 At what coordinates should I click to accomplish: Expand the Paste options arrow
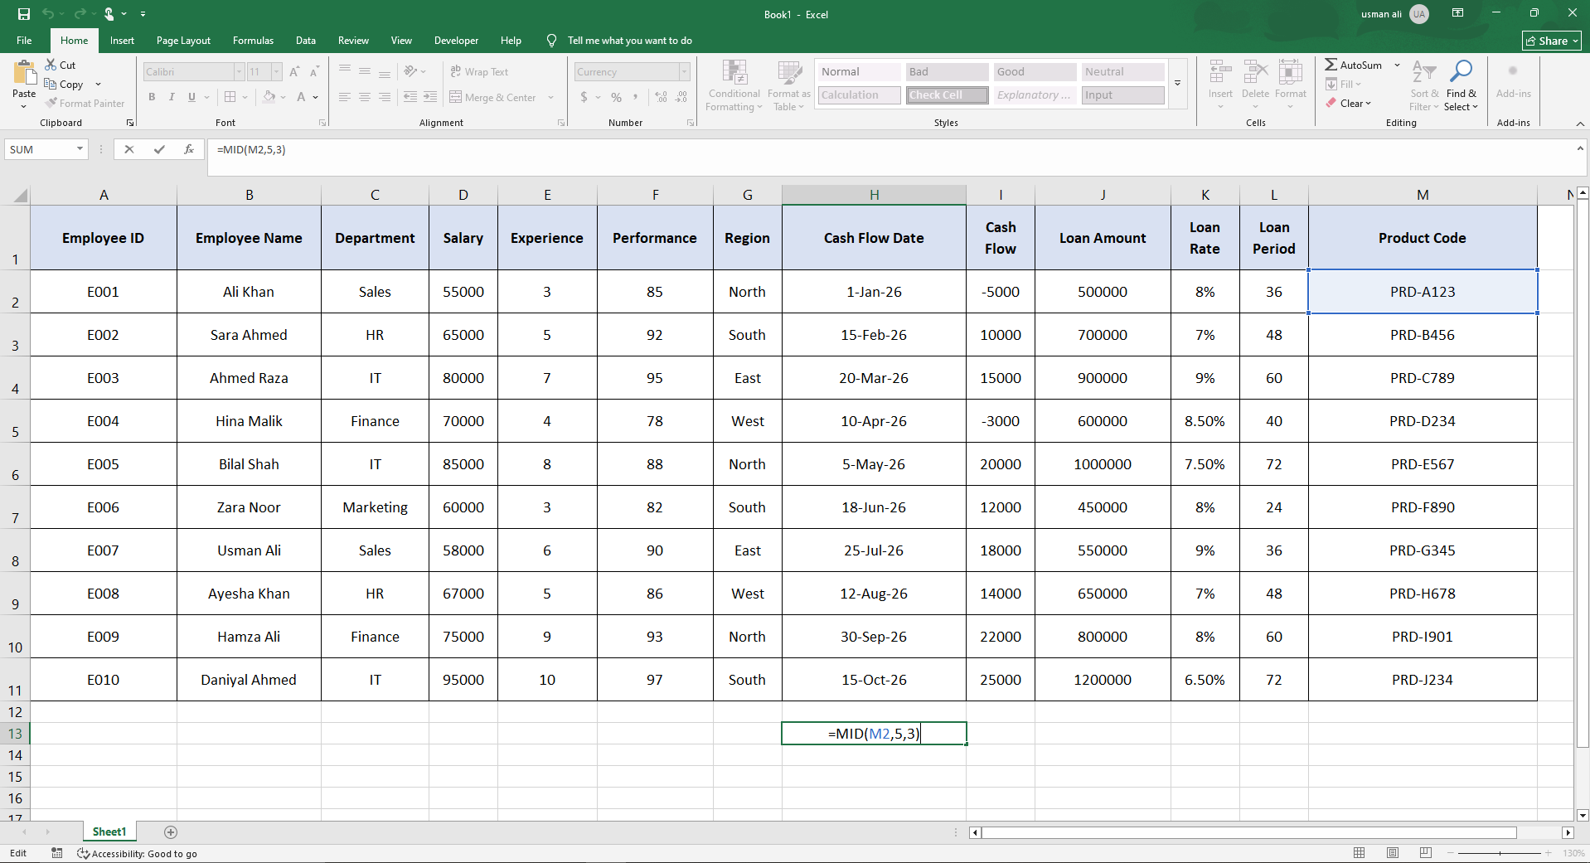tap(24, 106)
